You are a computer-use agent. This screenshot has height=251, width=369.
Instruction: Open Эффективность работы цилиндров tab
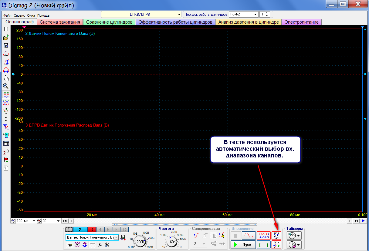tap(175, 22)
